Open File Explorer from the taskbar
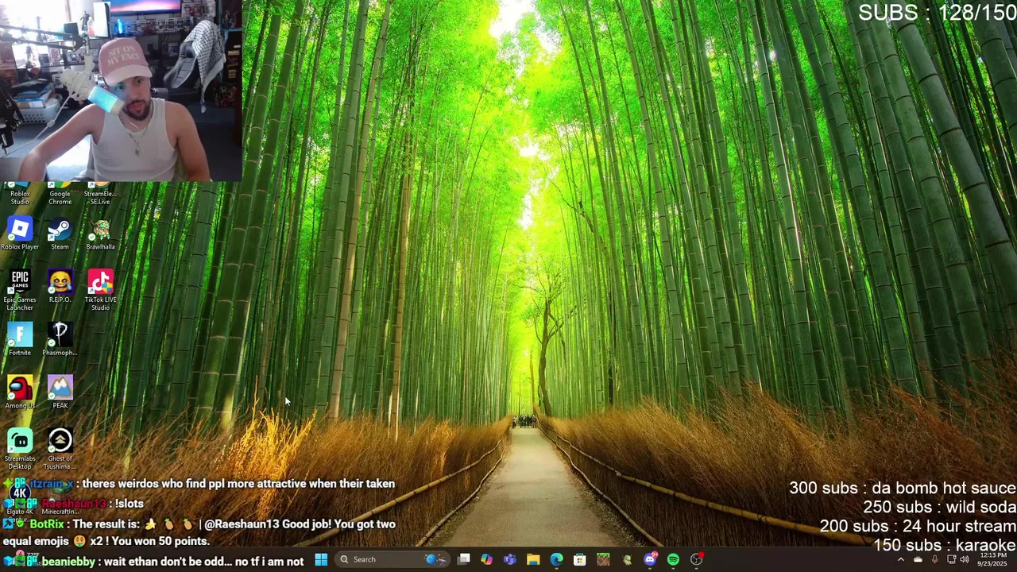 click(x=533, y=559)
